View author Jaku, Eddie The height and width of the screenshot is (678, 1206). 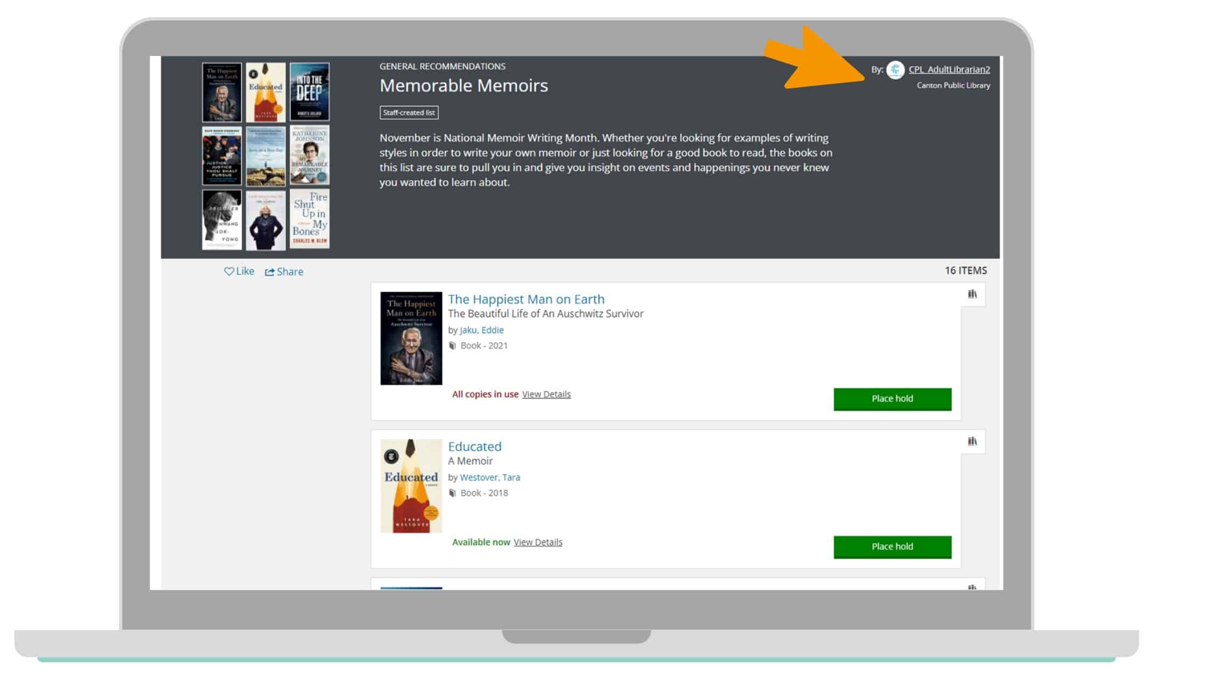(x=482, y=330)
